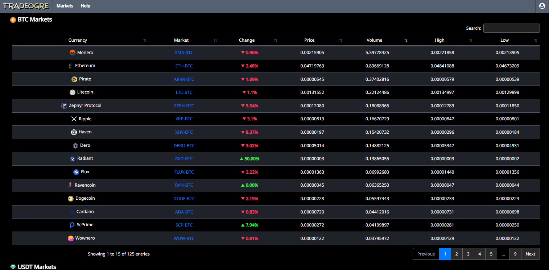Click the ScPrime logo icon
This screenshot has width=549, height=270.
[x=72, y=225]
